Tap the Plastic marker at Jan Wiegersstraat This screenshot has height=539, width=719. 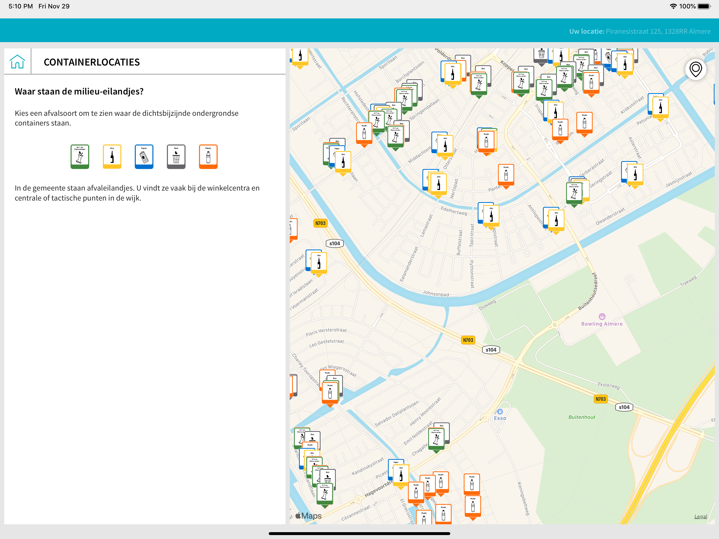[329, 392]
